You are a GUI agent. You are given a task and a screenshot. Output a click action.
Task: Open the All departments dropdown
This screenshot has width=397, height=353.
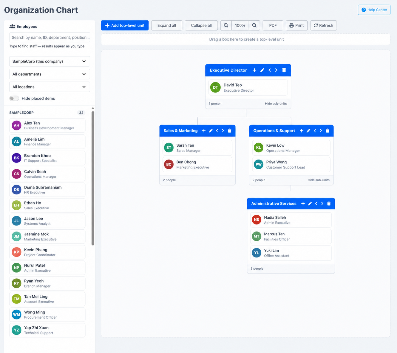coord(50,74)
